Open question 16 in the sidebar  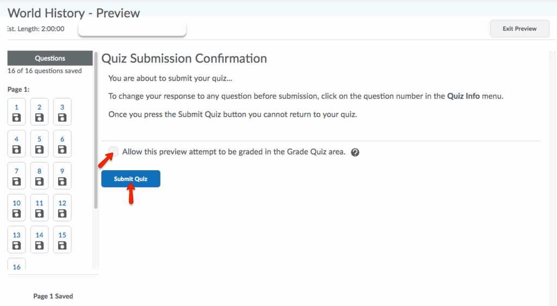(16, 267)
